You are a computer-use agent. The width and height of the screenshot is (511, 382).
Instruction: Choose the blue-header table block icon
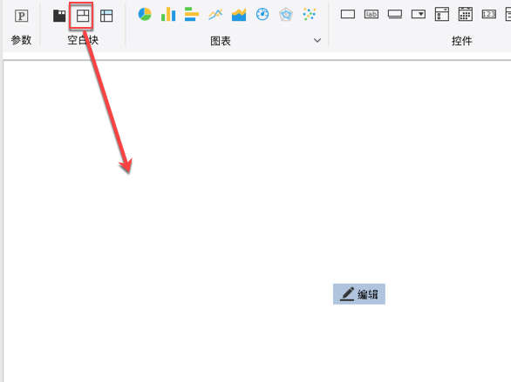click(x=106, y=16)
